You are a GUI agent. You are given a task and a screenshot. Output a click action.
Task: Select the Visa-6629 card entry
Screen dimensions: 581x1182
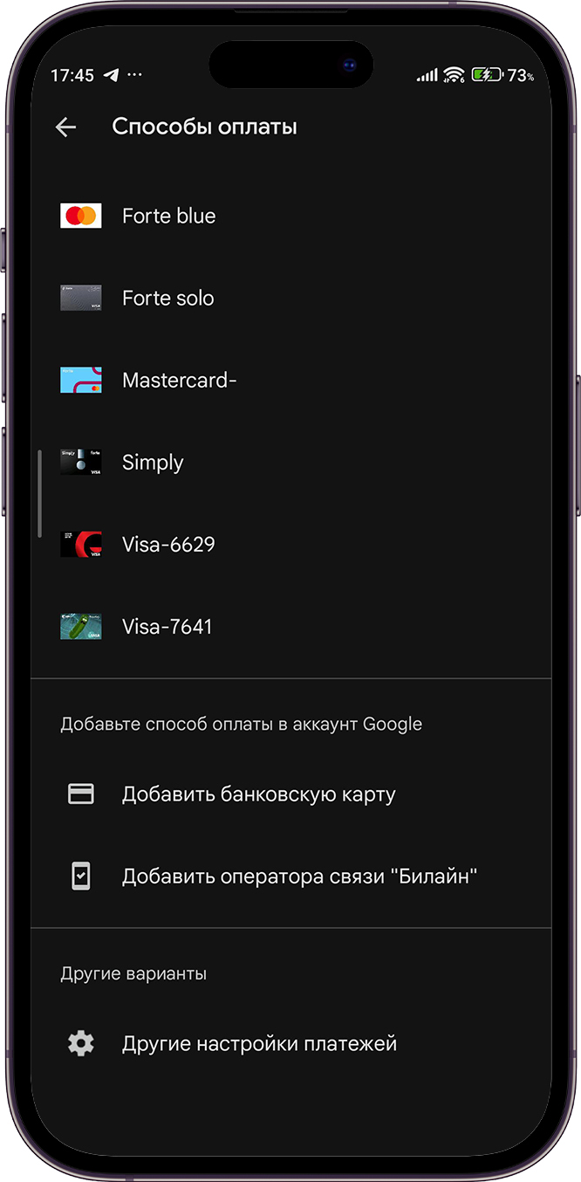pos(291,544)
